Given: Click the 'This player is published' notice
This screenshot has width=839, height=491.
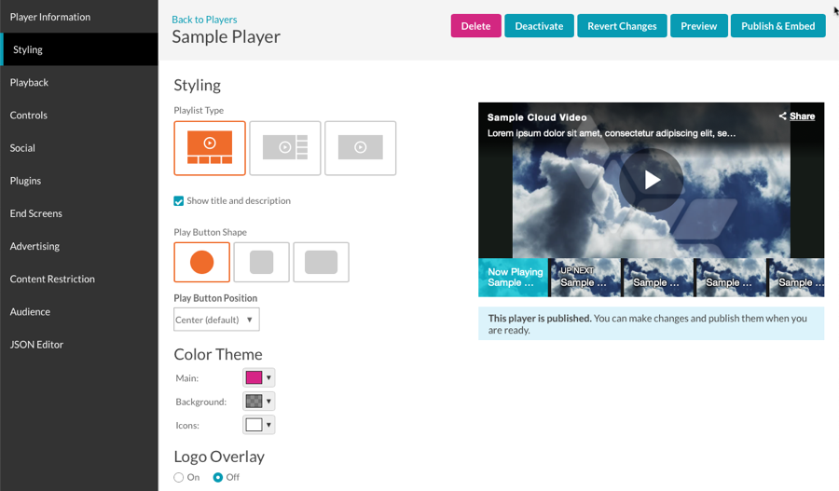Looking at the screenshot, I should pos(652,323).
